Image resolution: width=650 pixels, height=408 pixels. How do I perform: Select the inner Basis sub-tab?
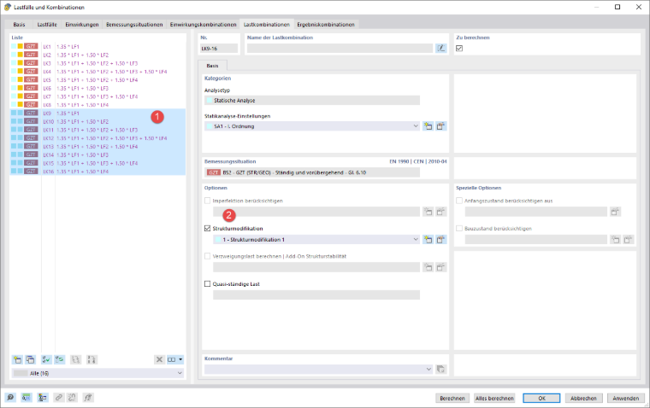(x=212, y=66)
